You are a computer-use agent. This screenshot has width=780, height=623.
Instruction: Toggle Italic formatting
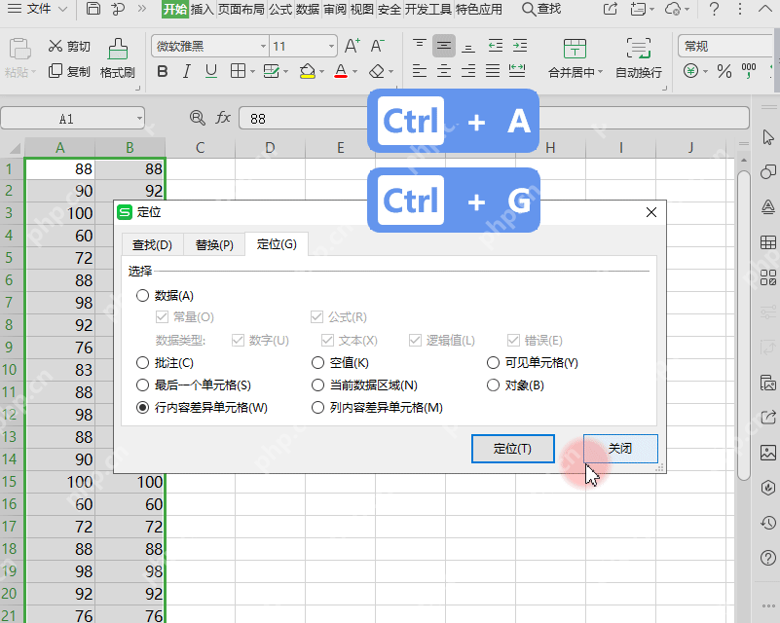click(187, 72)
